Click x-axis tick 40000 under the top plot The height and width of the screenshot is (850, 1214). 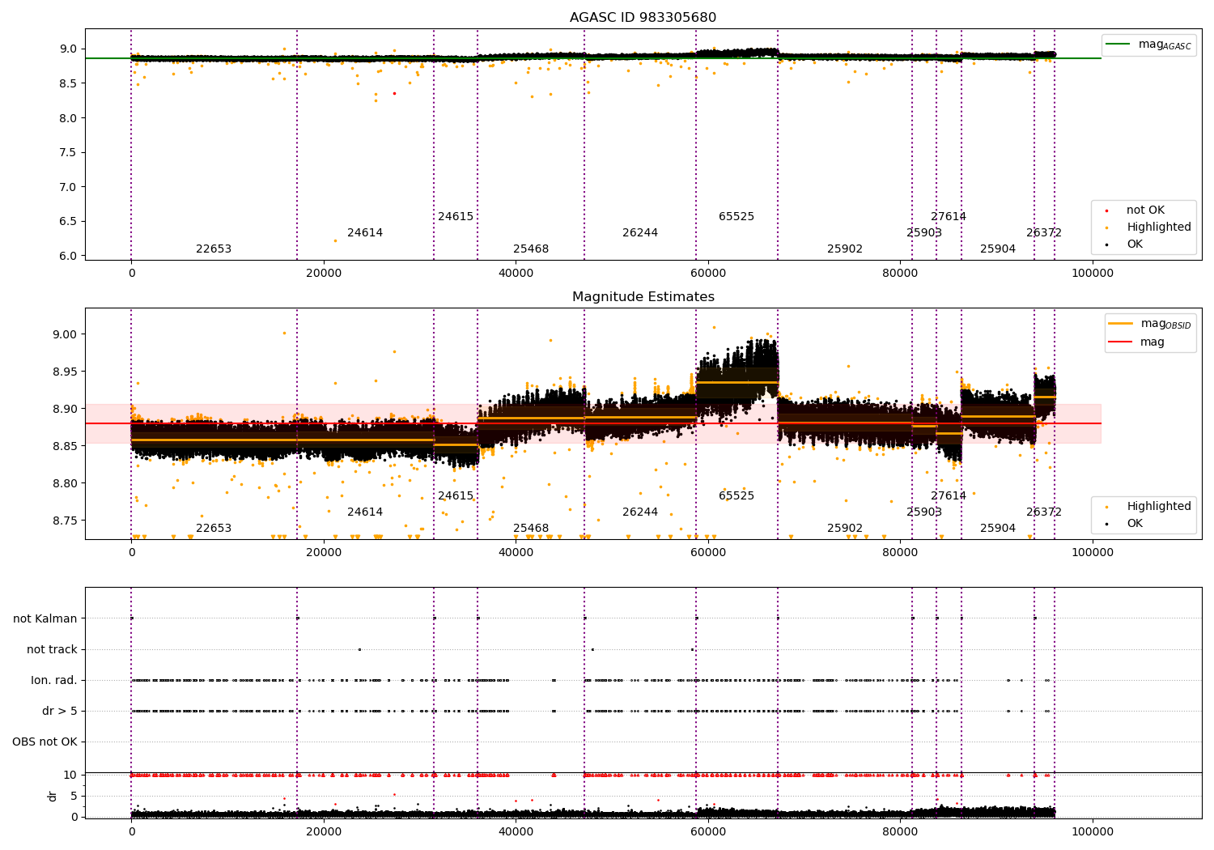[x=516, y=274]
